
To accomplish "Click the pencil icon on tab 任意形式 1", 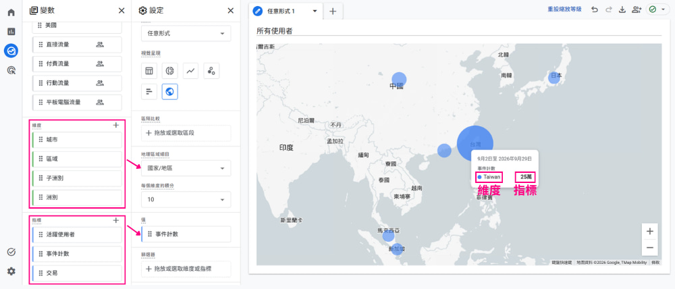I will pyautogui.click(x=258, y=11).
